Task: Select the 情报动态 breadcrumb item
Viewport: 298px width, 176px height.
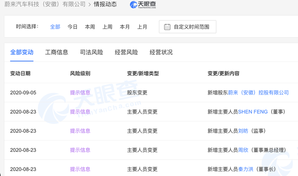Action: (105, 4)
